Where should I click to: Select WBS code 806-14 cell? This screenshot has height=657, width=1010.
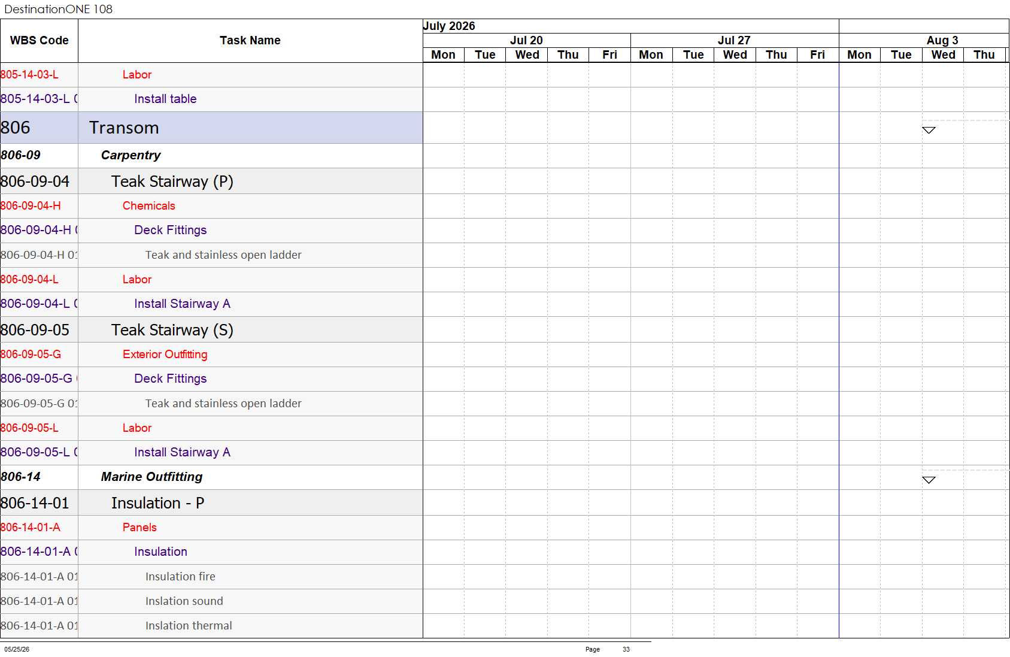click(39, 477)
